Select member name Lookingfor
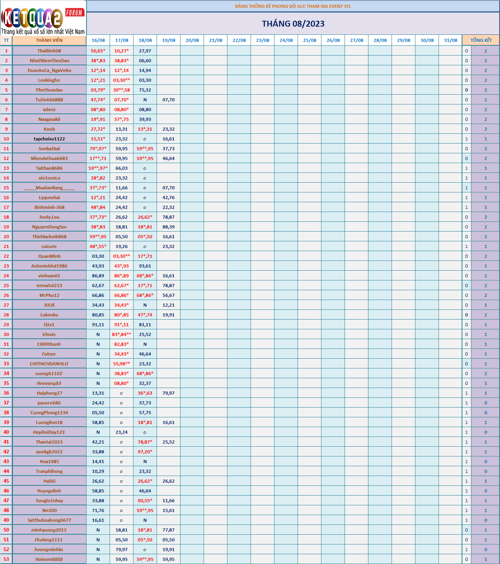The height and width of the screenshot is (564, 500). (x=49, y=80)
